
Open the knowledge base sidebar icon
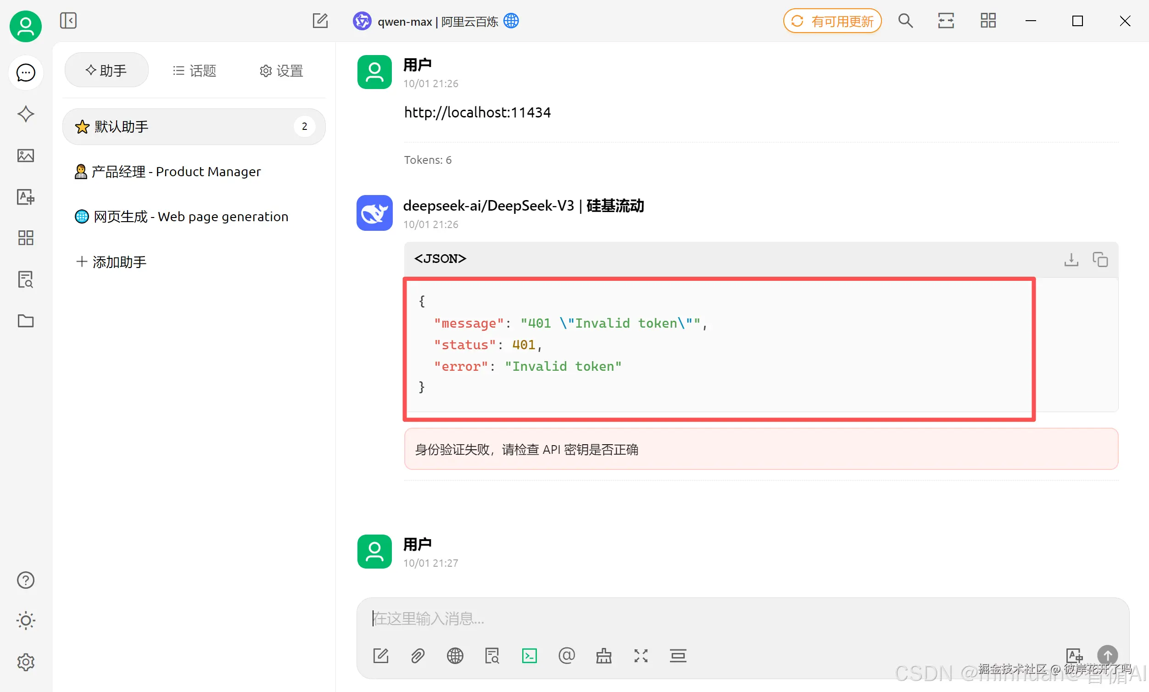(x=26, y=279)
